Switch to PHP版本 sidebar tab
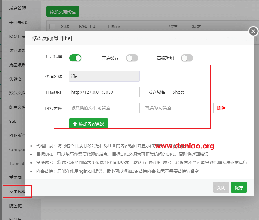Viewport: 259px width, 220px height. tap(17, 135)
